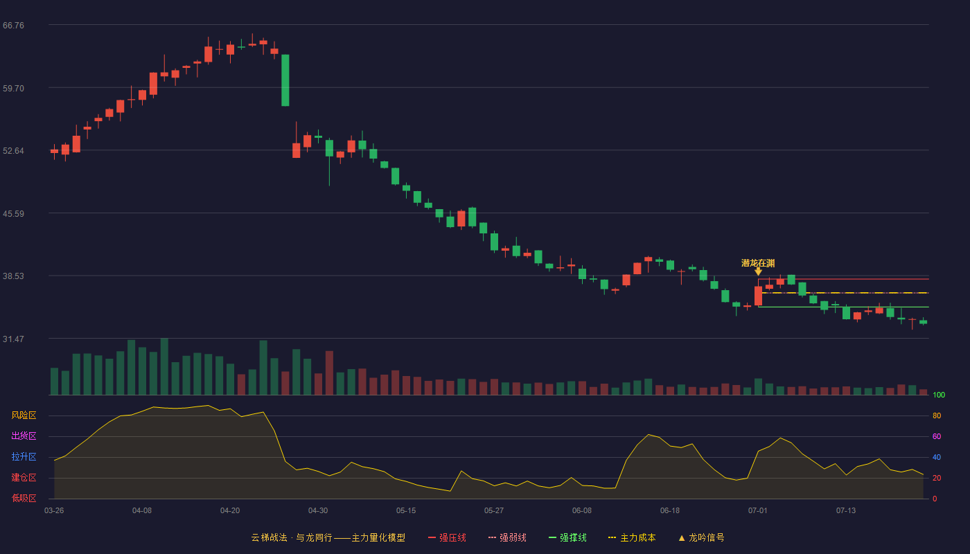Click the green support line on chart
The image size is (970, 554).
843,307
